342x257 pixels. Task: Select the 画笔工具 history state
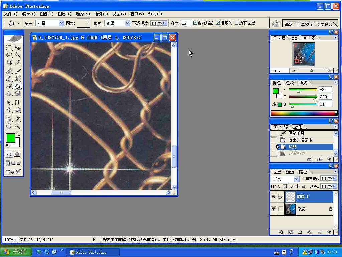296,133
